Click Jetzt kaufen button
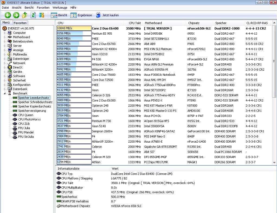Image resolution: width=277 pixels, height=213 pixels. click(x=107, y=15)
